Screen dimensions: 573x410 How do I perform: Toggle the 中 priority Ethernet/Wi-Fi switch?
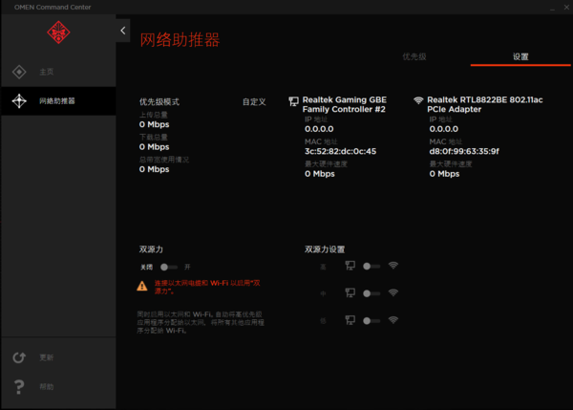[x=371, y=293]
